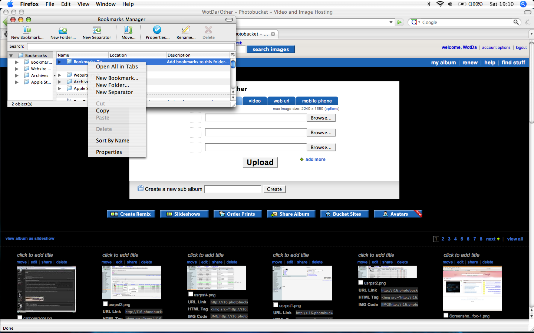Click the logout link
534x333 pixels.
pos(521,47)
